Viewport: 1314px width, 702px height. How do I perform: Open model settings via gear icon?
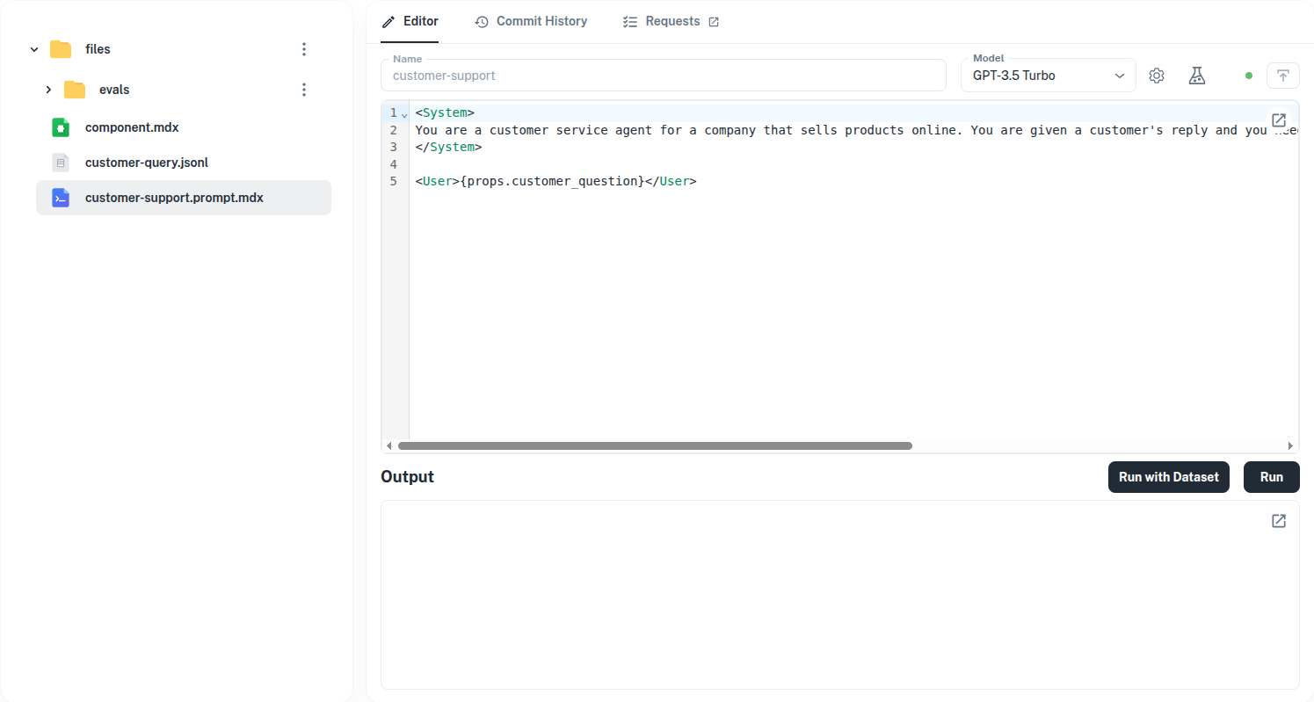[x=1157, y=76]
